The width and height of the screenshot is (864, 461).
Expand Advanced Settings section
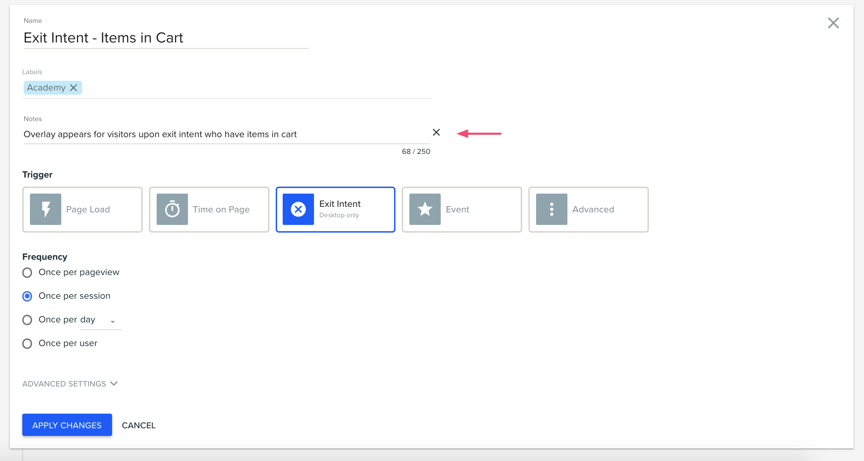point(70,384)
